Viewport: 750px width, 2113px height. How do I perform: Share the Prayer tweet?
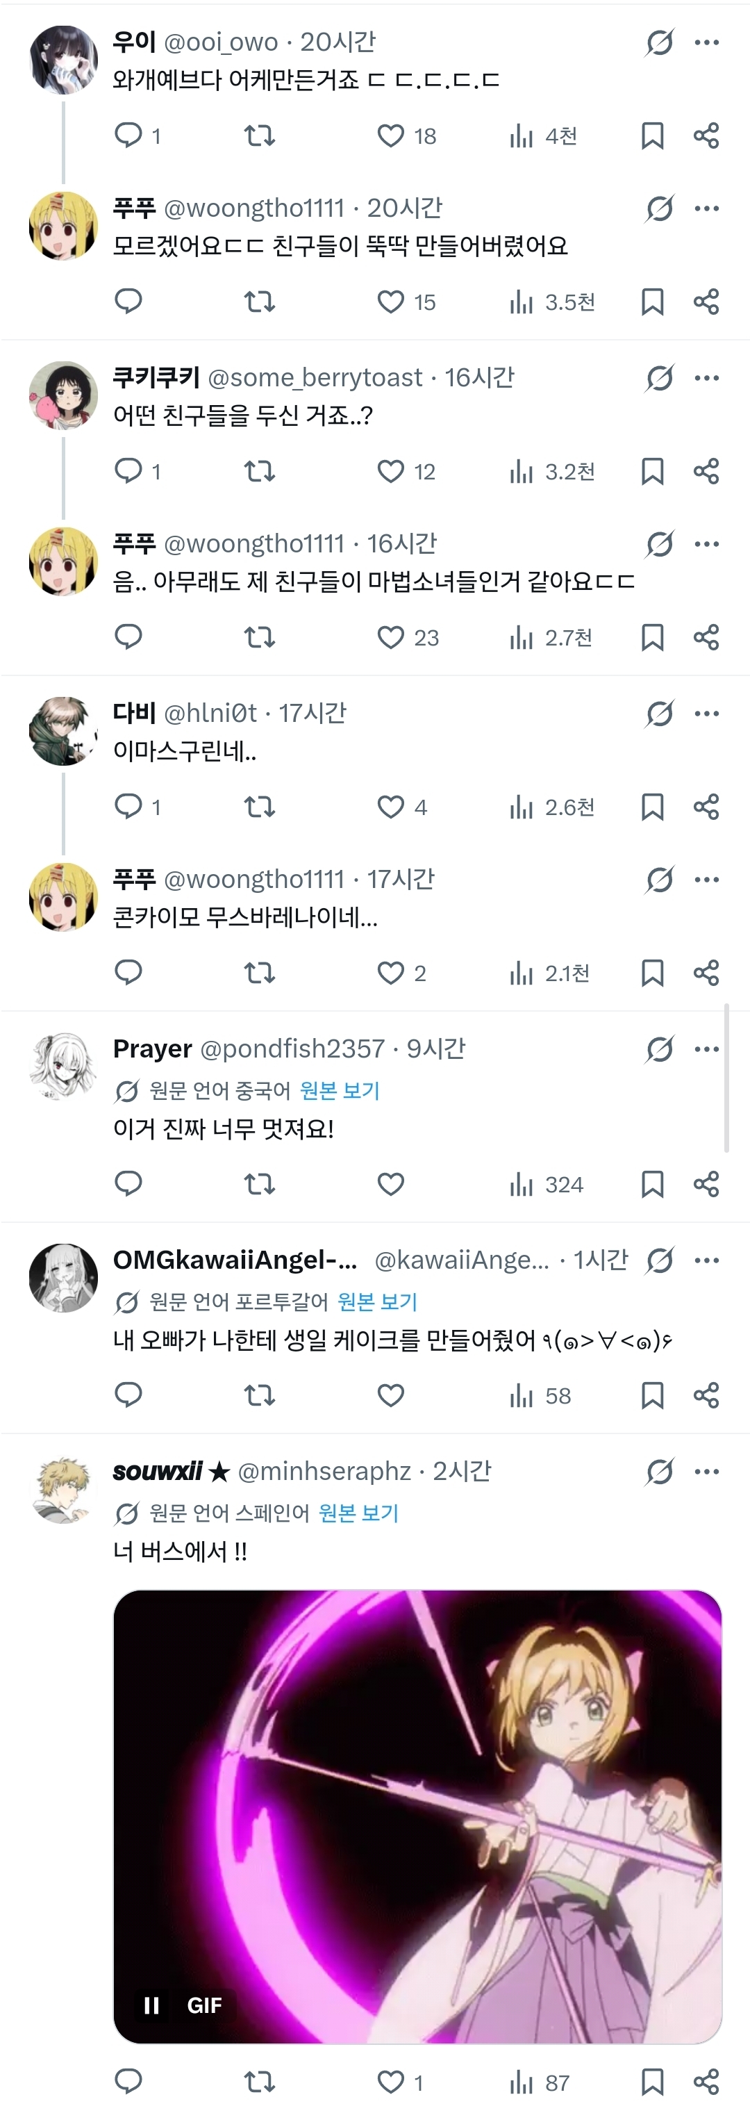(706, 1183)
